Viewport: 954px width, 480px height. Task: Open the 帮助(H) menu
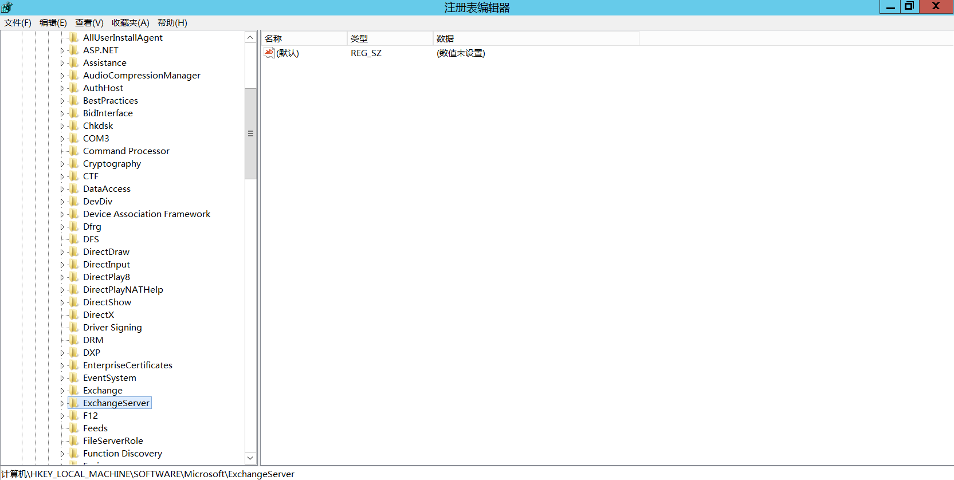point(172,23)
